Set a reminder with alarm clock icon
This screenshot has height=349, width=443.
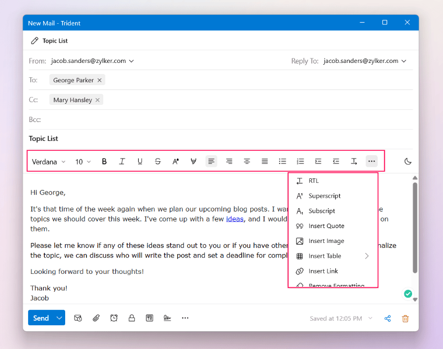pos(114,318)
